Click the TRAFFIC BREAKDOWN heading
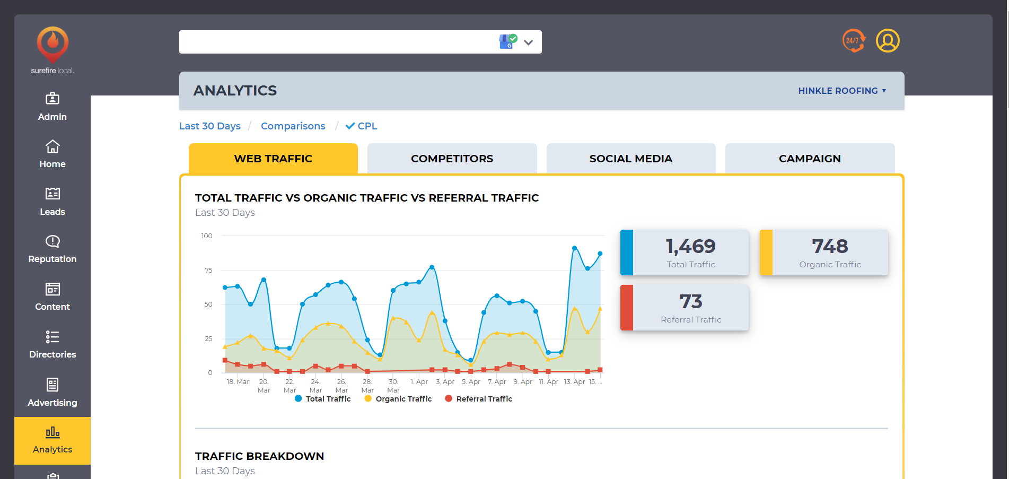The height and width of the screenshot is (479, 1009). click(x=259, y=456)
